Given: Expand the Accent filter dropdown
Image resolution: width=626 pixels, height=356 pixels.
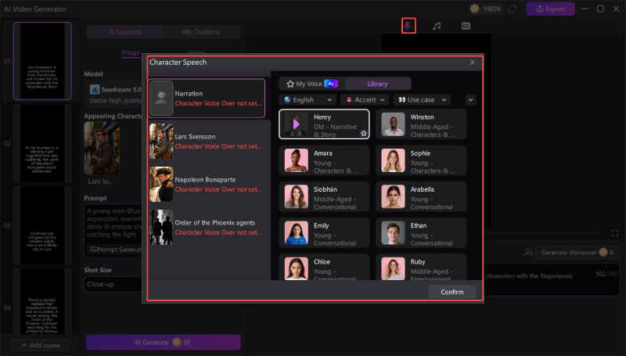Looking at the screenshot, I should pos(366,100).
